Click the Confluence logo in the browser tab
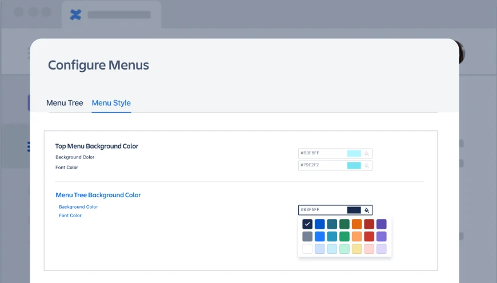 (76, 15)
